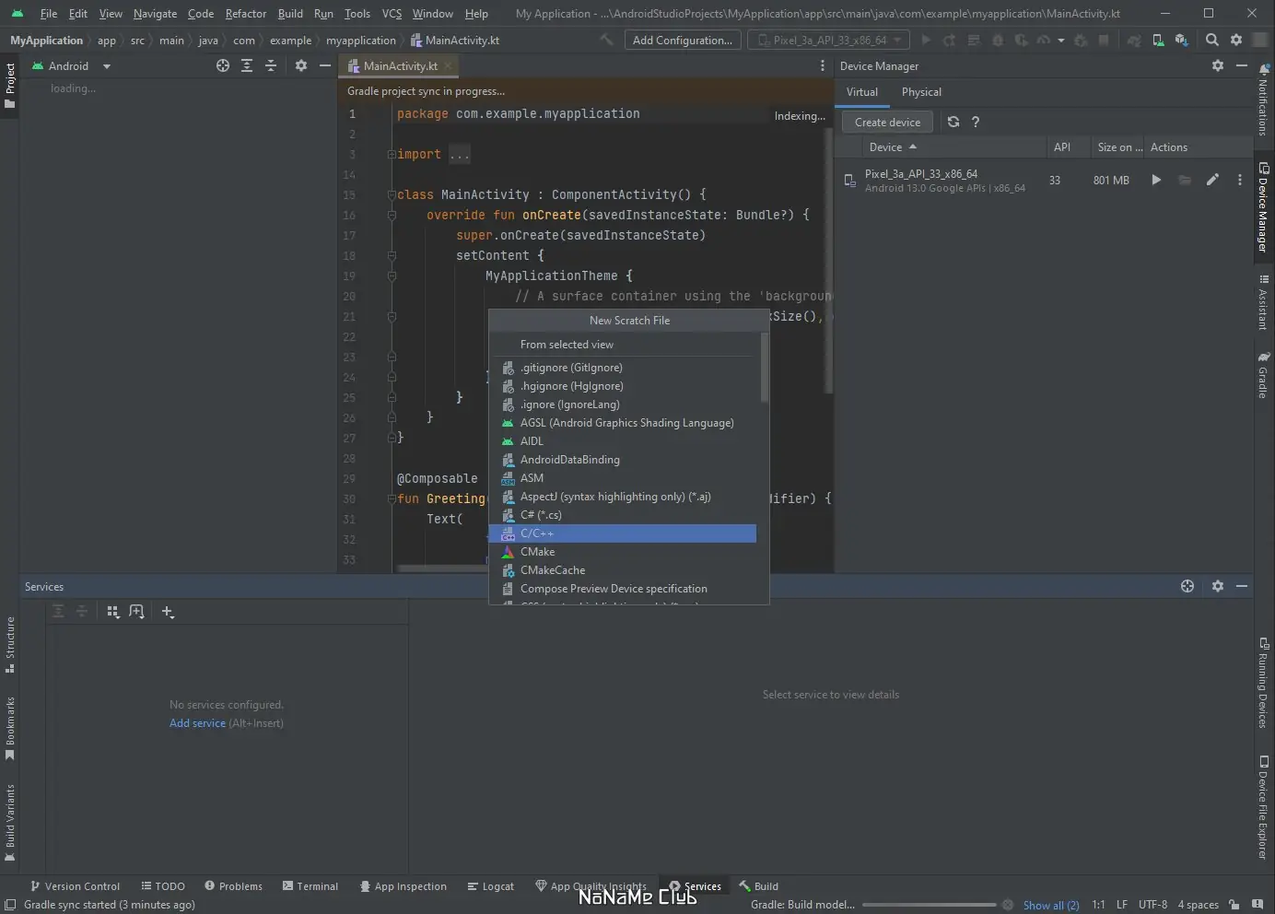Expand the folded import statements
The width and height of the screenshot is (1275, 914).
[459, 155]
